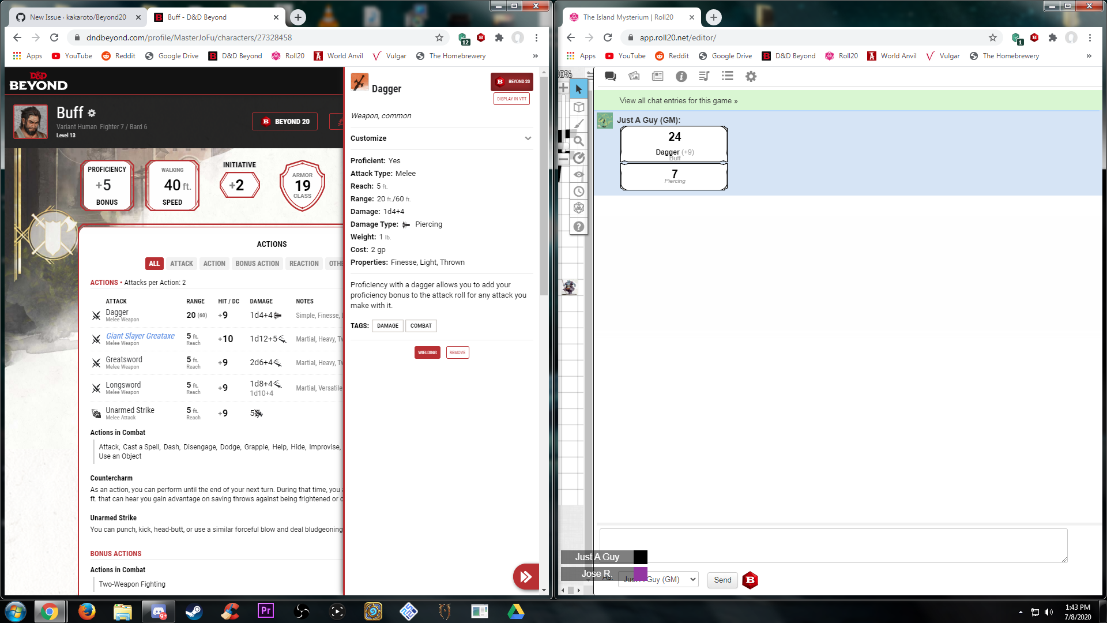Switch to the Island Mysterium Roll20 tab
Screen dimensions: 1107x623
(628, 17)
